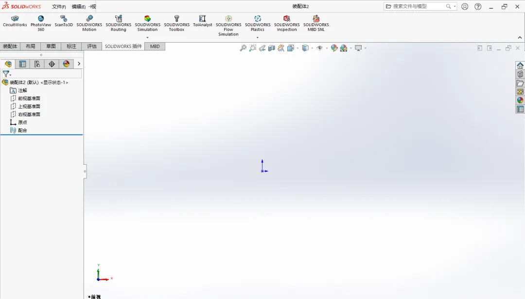Viewport: 525px width, 299px height.
Task: Click the user login account icon
Action: click(465, 6)
